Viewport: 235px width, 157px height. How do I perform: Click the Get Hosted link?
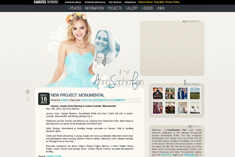pyautogui.click(x=115, y=2)
